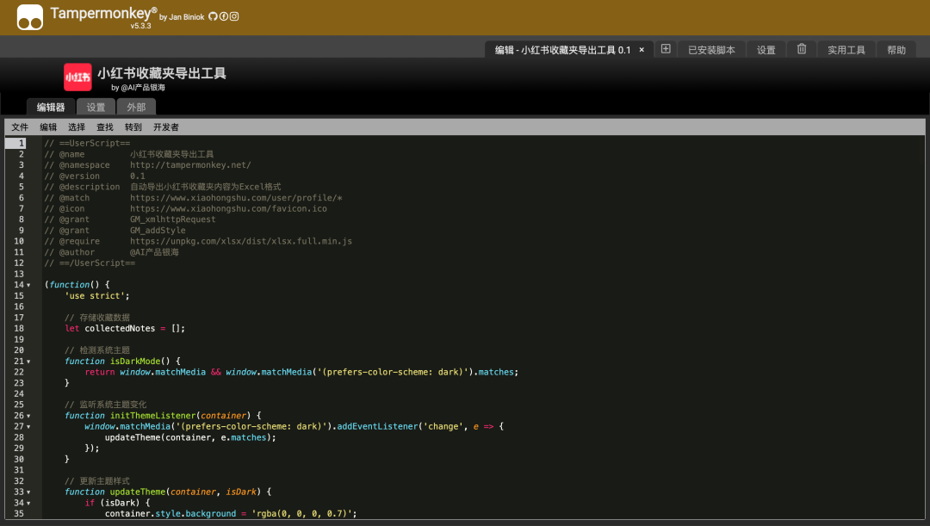Open the Instagram icon link

[x=234, y=16]
